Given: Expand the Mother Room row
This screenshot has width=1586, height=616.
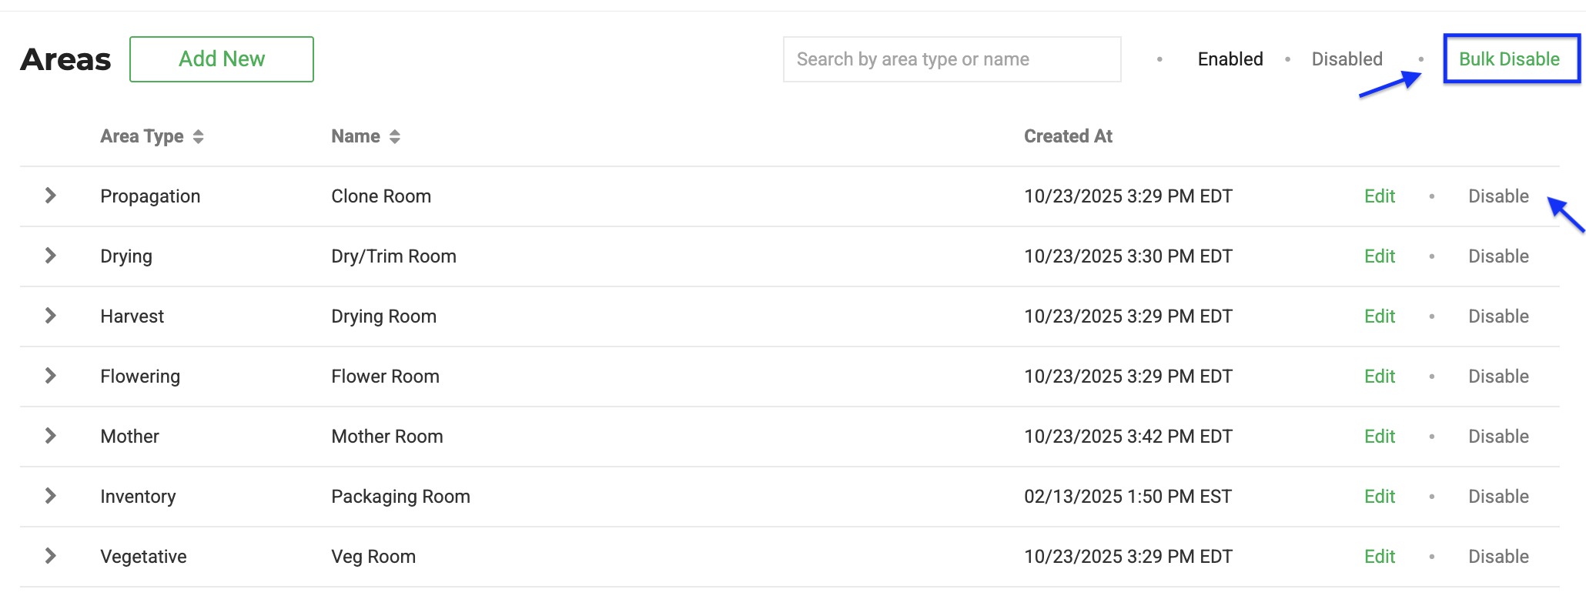Looking at the screenshot, I should click(x=51, y=436).
